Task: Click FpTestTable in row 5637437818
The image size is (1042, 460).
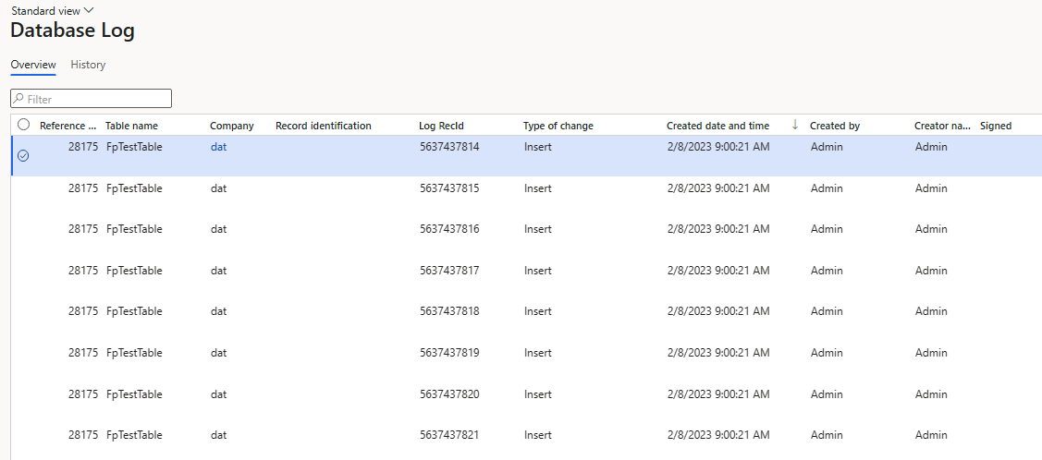Action: tap(134, 311)
